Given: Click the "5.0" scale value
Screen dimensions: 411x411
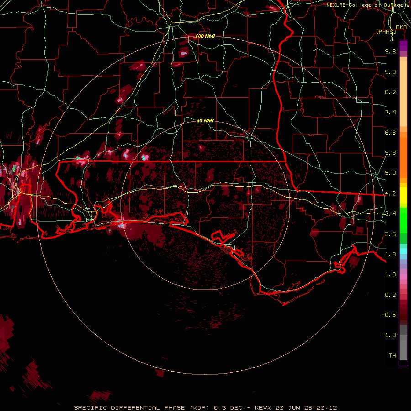Looking at the screenshot, I should (x=390, y=173).
